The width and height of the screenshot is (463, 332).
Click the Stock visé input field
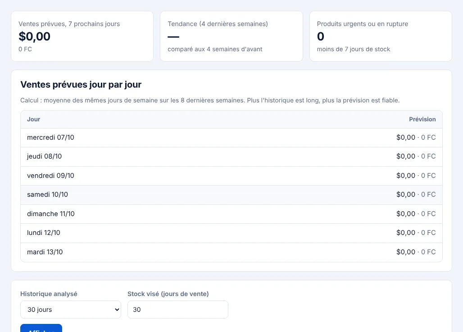coord(178,310)
